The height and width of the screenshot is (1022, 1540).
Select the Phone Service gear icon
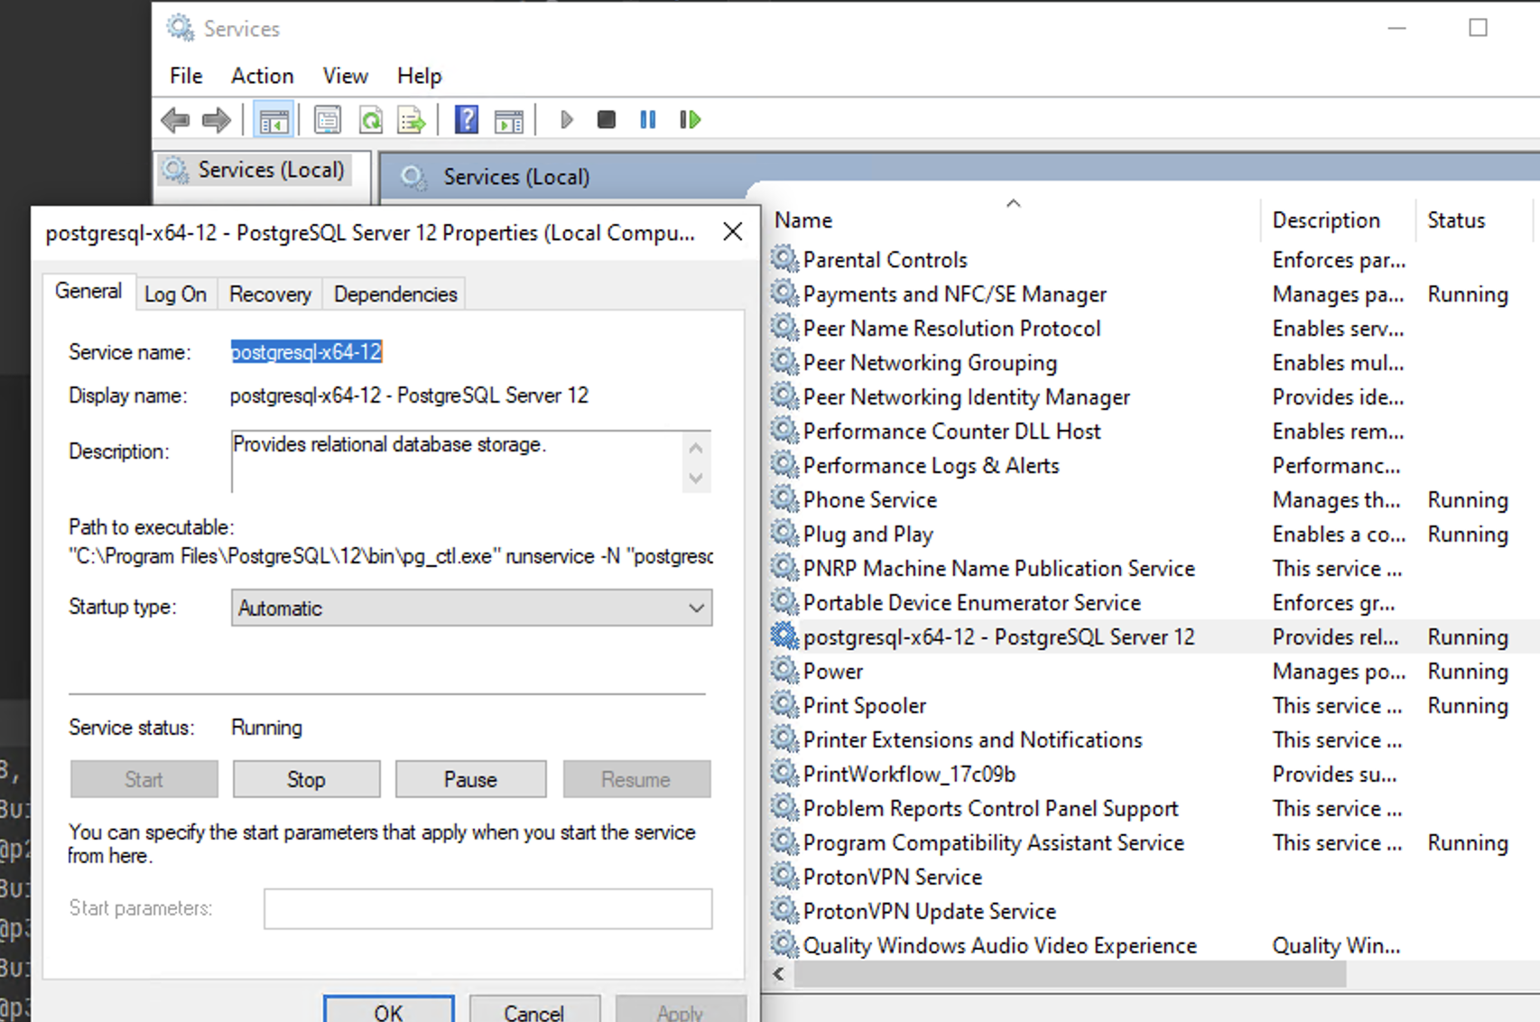pos(784,499)
